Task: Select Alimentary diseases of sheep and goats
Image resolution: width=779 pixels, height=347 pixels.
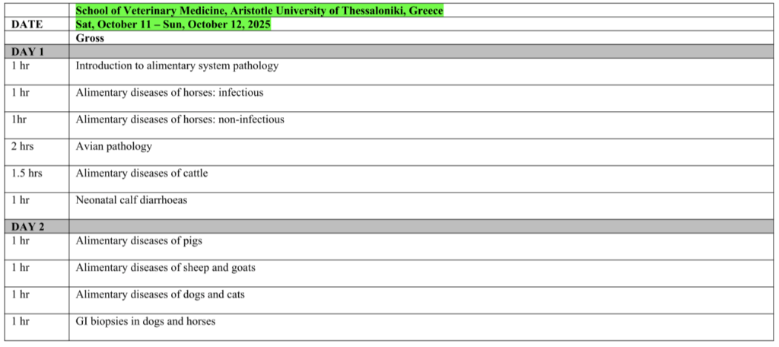Action: (x=165, y=267)
